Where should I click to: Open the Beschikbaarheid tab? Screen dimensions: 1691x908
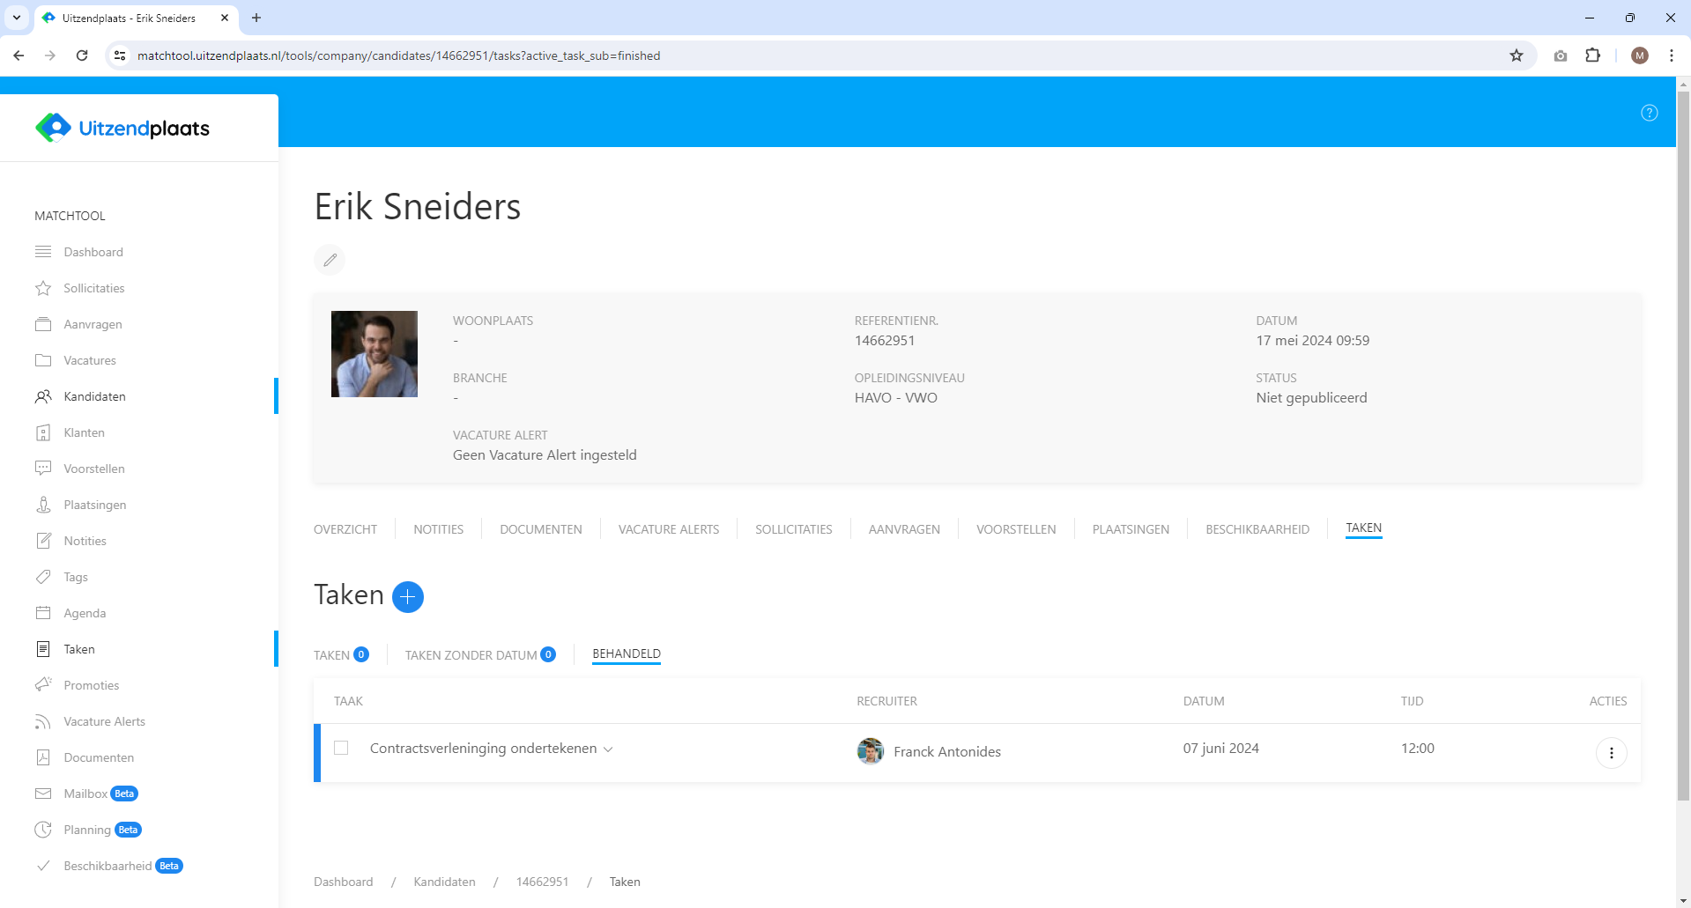point(1257,529)
